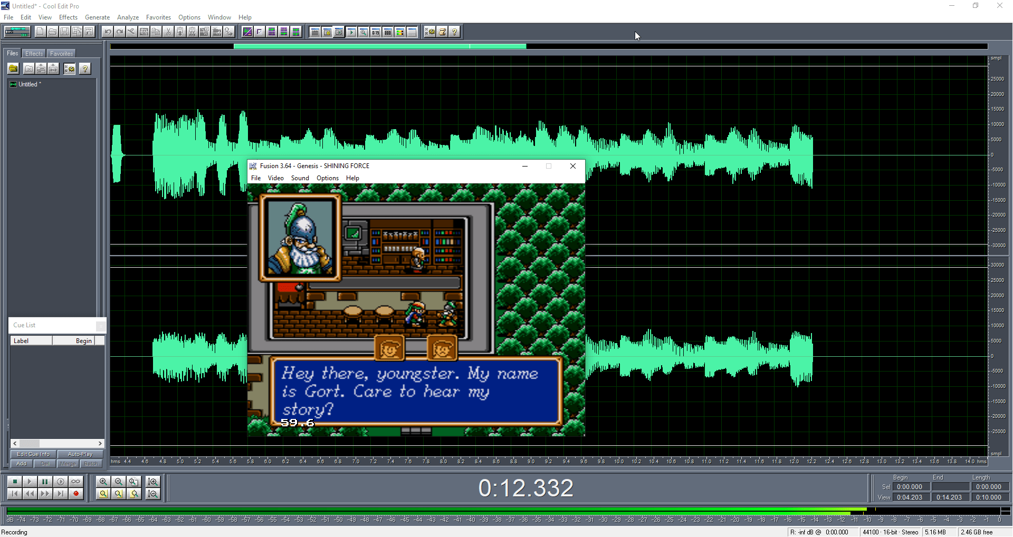Pause the recording with the Pause button
The height and width of the screenshot is (537, 1013).
45,482
